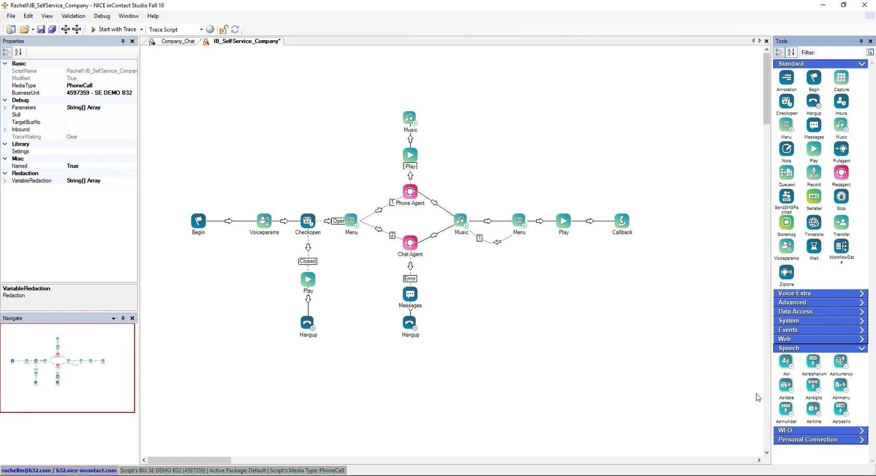Switch to the Company_Chat tab
This screenshot has width=876, height=476.
point(177,41)
